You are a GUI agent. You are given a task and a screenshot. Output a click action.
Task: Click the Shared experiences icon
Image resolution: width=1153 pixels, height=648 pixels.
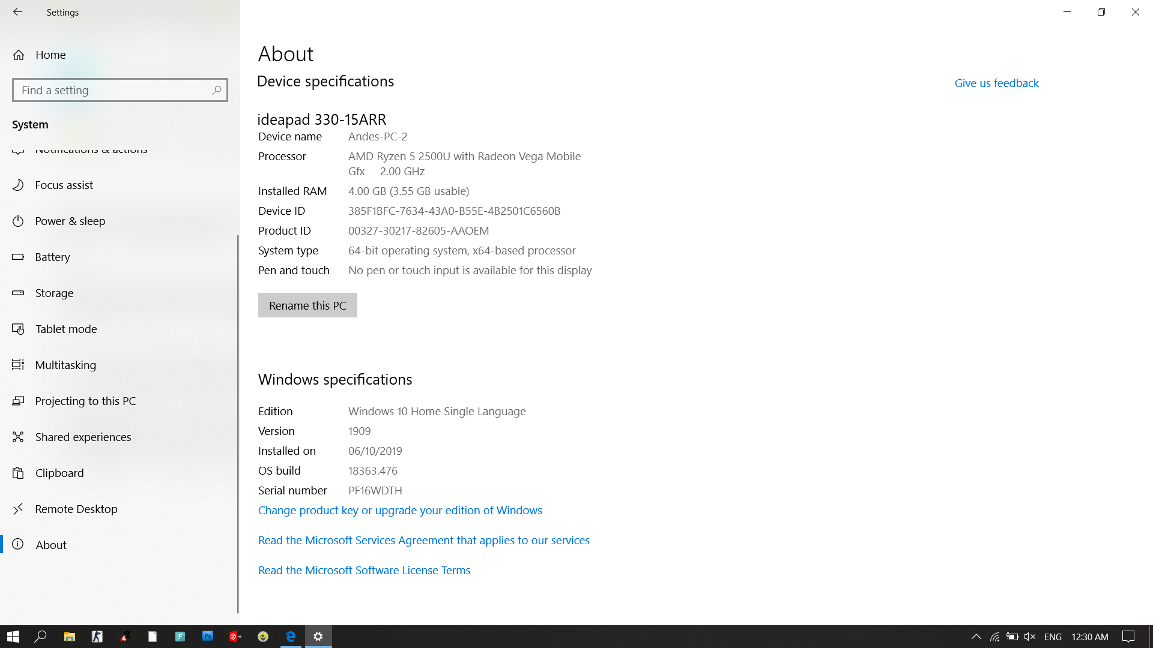18,437
